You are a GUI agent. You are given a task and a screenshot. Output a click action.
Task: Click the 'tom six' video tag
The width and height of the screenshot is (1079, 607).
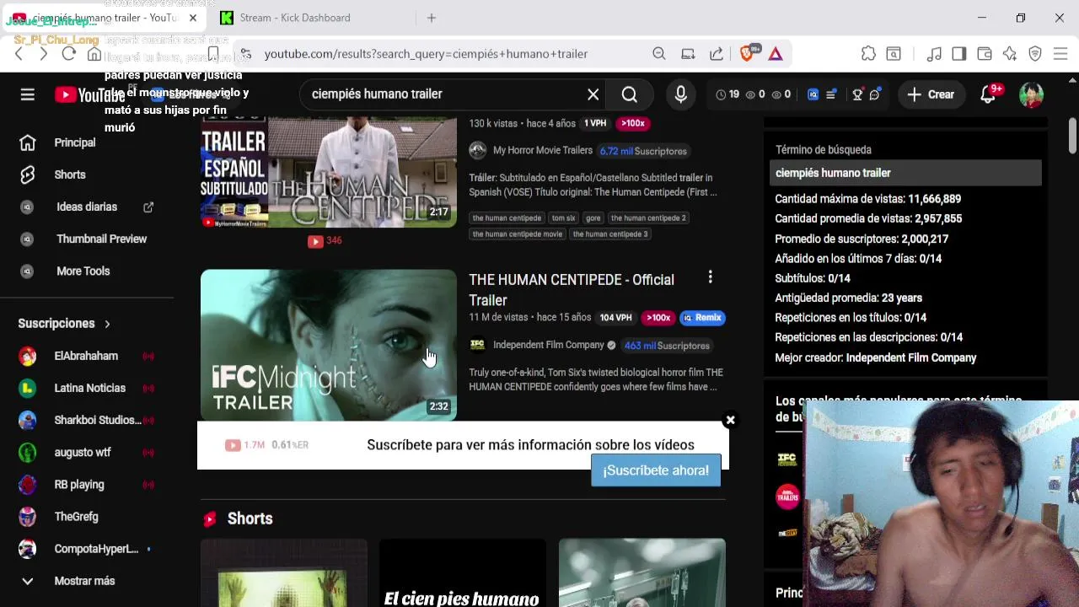pos(563,218)
